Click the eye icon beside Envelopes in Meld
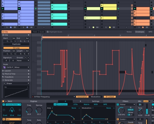 pos(55,104)
